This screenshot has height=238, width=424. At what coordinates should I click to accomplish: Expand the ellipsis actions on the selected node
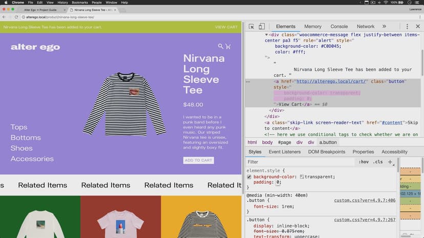pyautogui.click(x=248, y=81)
